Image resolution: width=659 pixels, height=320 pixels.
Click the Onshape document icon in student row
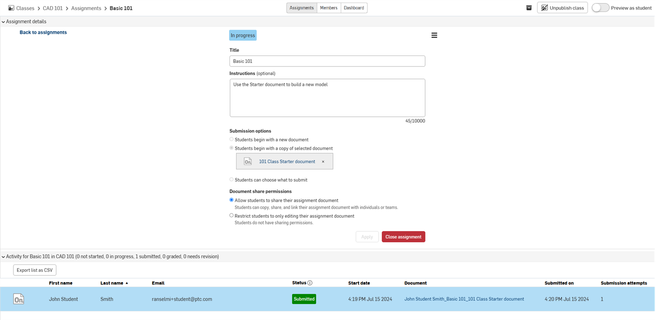pyautogui.click(x=19, y=299)
